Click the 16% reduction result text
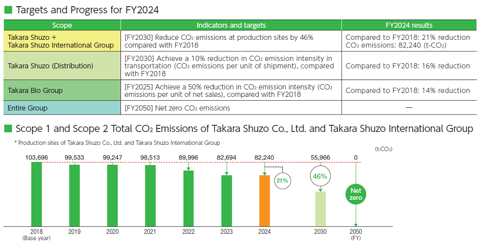This screenshot has width=480, height=242. (408, 66)
